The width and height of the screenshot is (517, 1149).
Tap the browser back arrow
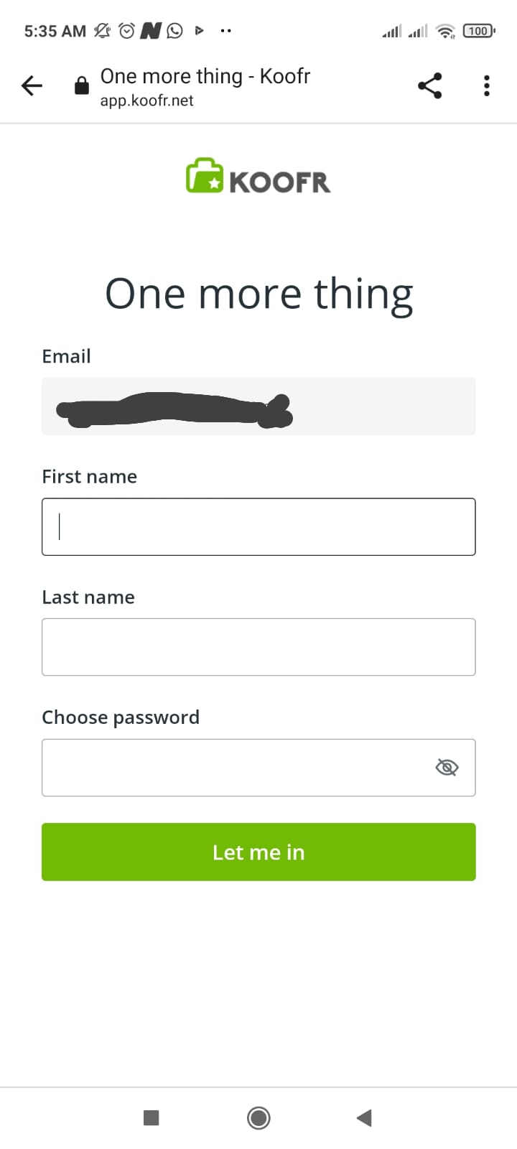coord(32,86)
